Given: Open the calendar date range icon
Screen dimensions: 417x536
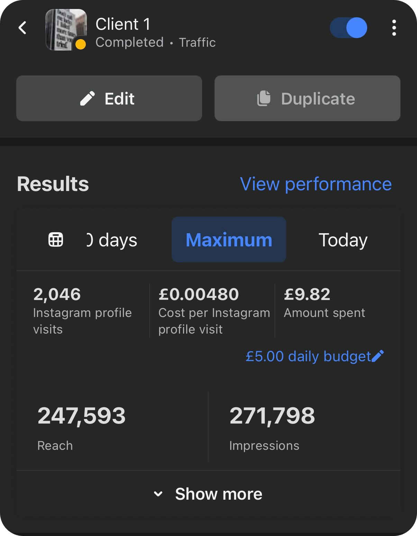Looking at the screenshot, I should point(56,239).
